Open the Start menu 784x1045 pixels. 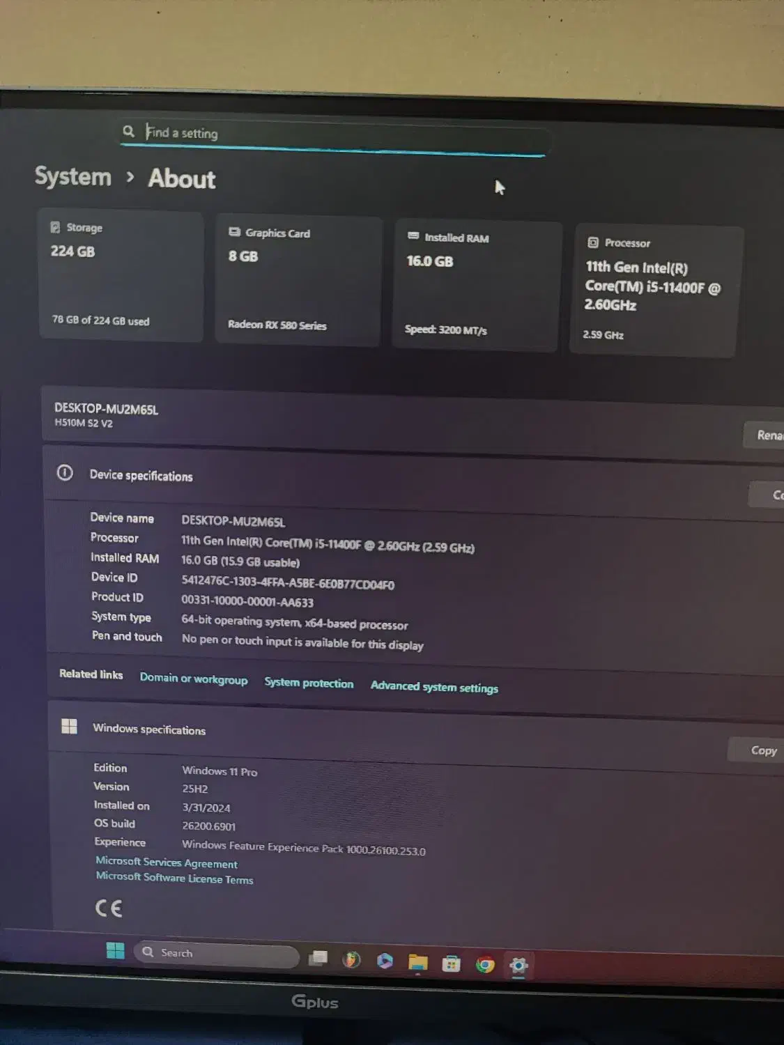[114, 951]
